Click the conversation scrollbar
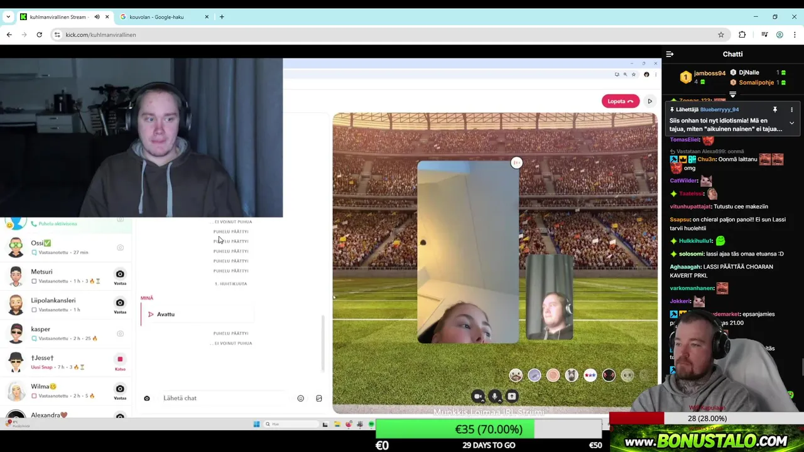 tap(323, 343)
